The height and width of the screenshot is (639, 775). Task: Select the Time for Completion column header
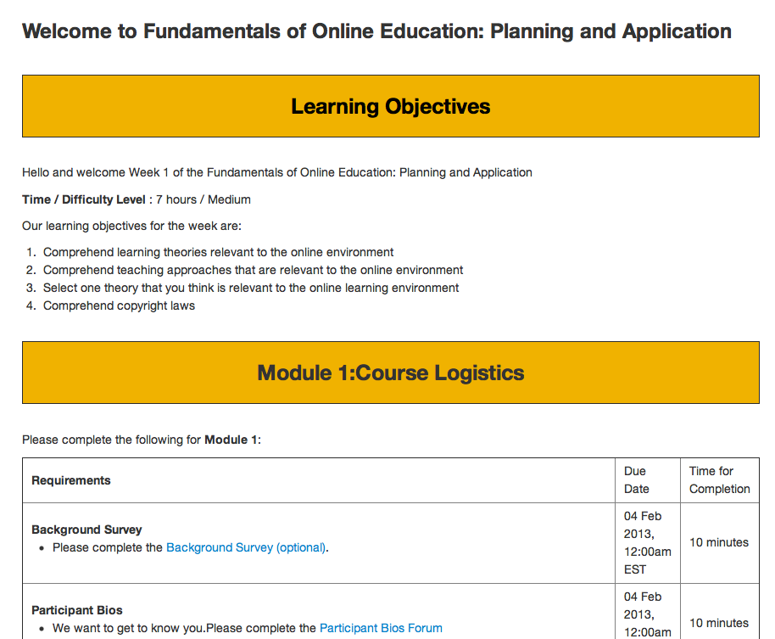[x=719, y=479]
